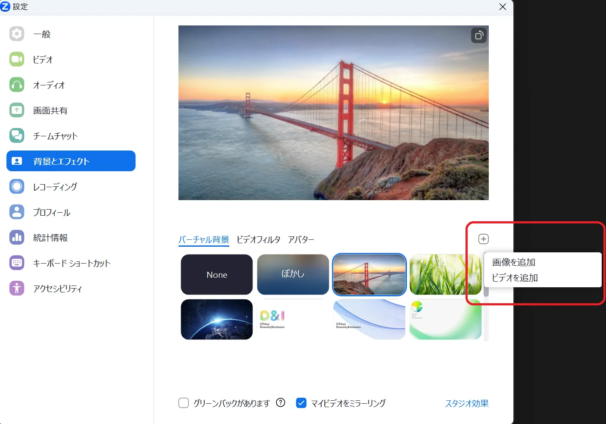The width and height of the screenshot is (606, 424).
Task: Select the Earth from space background thumbnail
Action: tap(217, 319)
